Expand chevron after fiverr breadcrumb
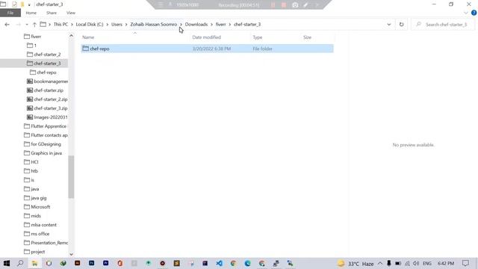 click(x=230, y=25)
